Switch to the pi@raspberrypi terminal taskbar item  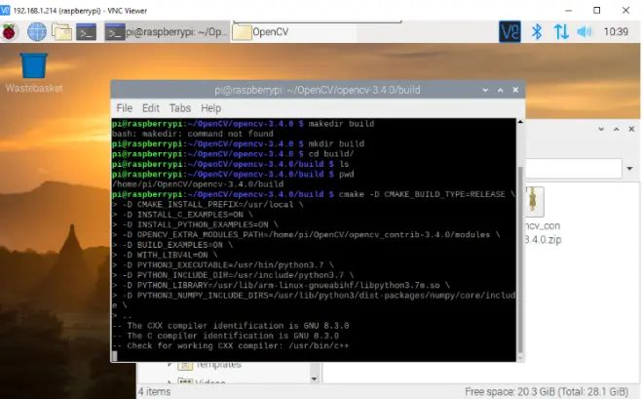click(166, 32)
